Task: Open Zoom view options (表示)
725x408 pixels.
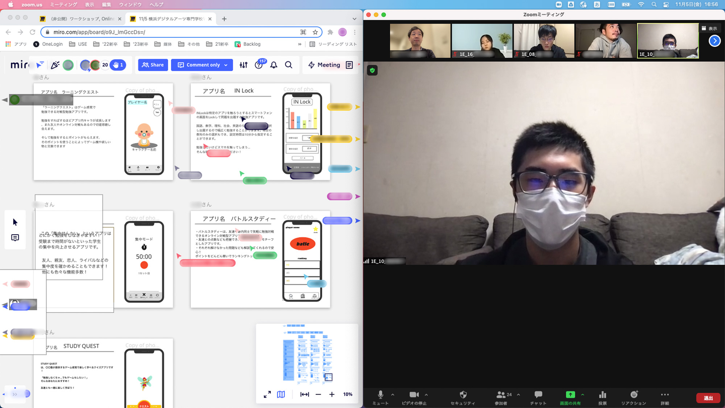Action: [x=710, y=29]
